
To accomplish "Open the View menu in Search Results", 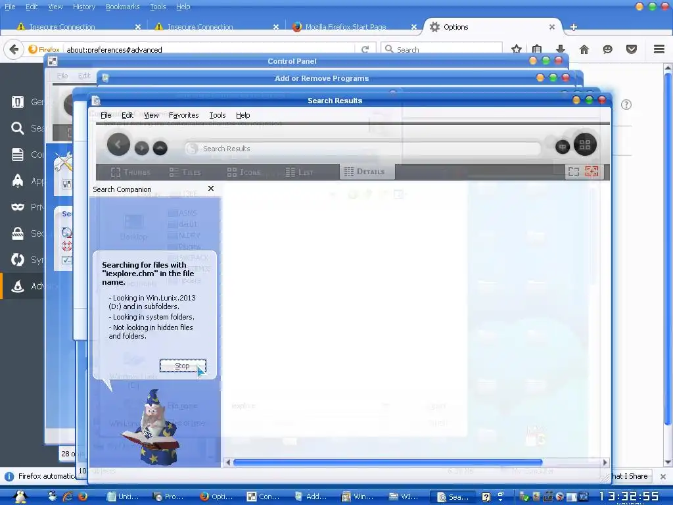I will 151,115.
